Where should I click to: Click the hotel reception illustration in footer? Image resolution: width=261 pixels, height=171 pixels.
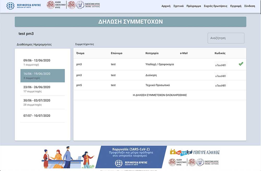pos(68,157)
